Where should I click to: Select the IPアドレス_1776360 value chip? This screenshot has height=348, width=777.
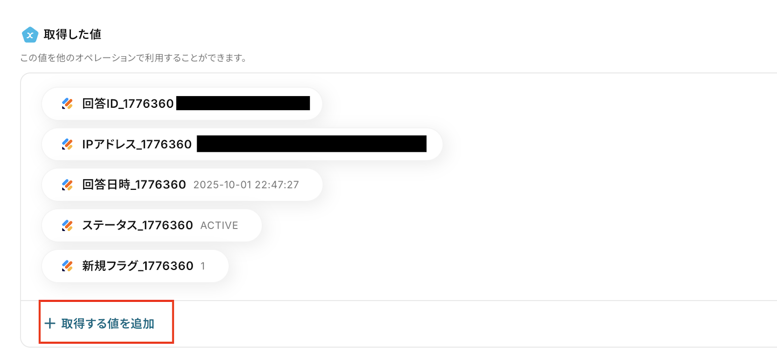[242, 144]
